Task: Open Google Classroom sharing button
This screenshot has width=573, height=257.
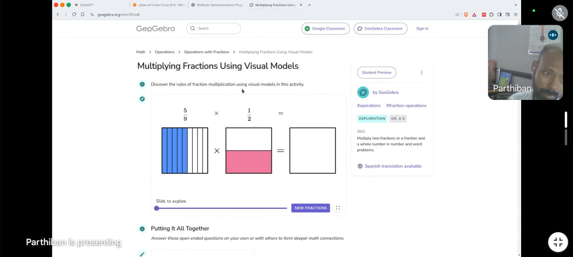Action: point(326,29)
